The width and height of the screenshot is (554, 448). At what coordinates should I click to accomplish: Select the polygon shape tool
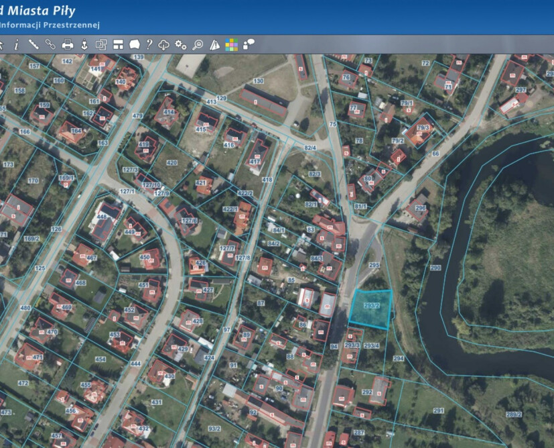pyautogui.click(x=134, y=45)
